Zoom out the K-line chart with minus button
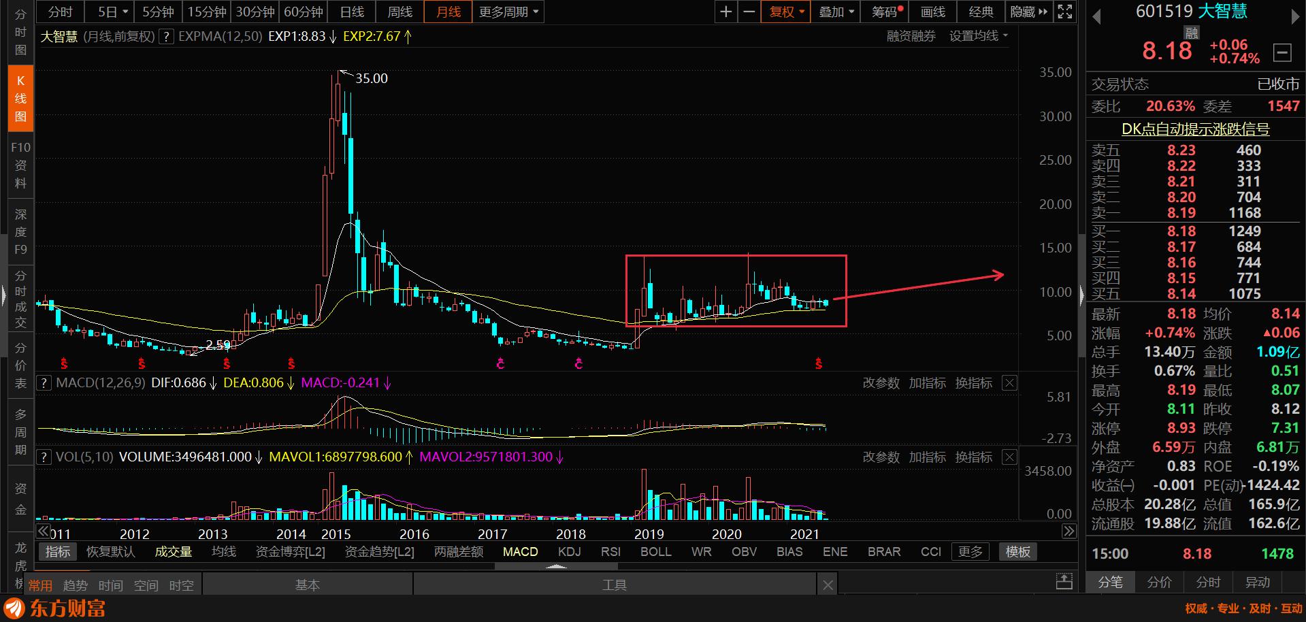 (x=749, y=12)
